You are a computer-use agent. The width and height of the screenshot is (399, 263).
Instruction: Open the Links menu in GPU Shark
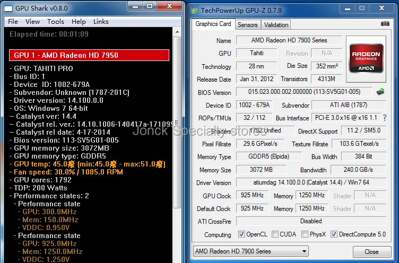point(101,22)
